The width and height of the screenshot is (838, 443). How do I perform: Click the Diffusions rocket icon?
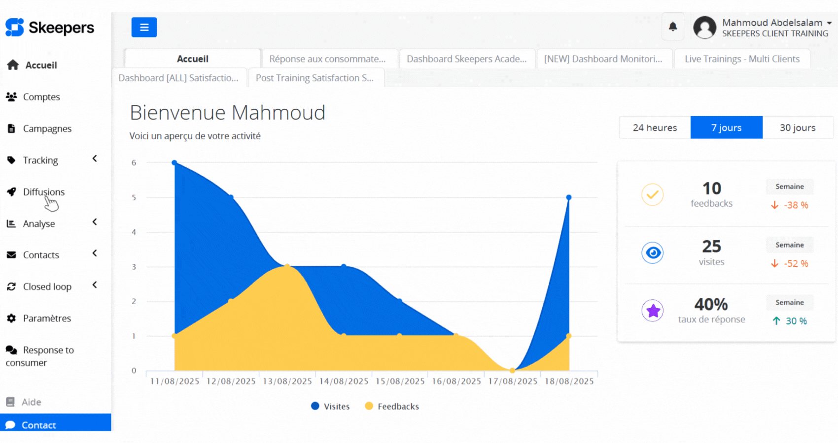click(x=11, y=192)
